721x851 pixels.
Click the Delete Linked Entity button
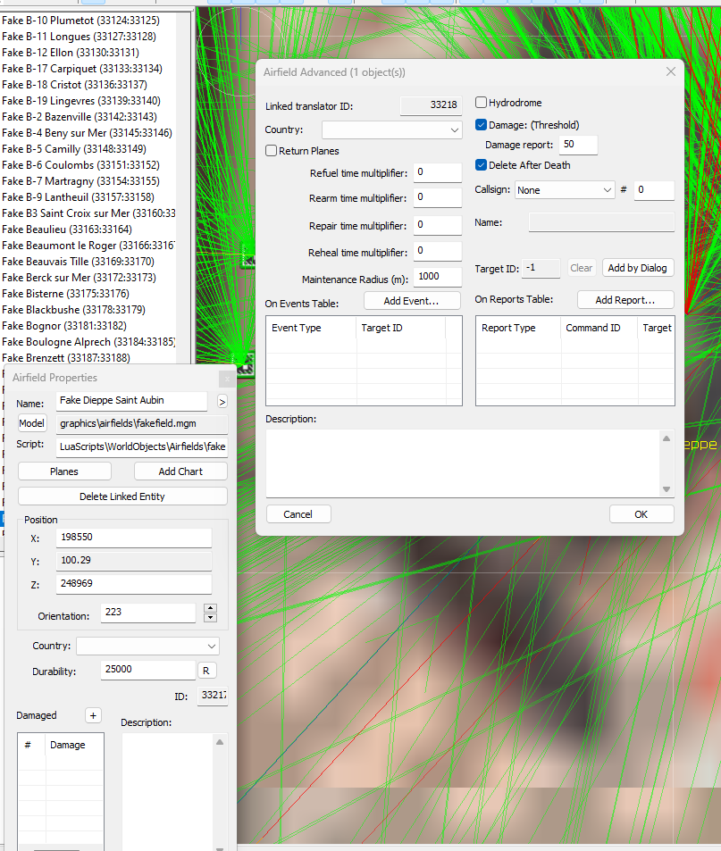(x=122, y=496)
